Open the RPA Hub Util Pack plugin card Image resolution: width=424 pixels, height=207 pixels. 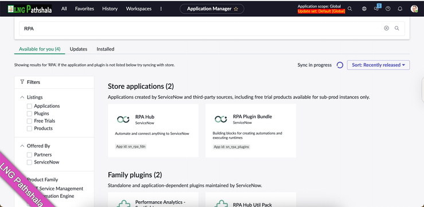(251, 200)
